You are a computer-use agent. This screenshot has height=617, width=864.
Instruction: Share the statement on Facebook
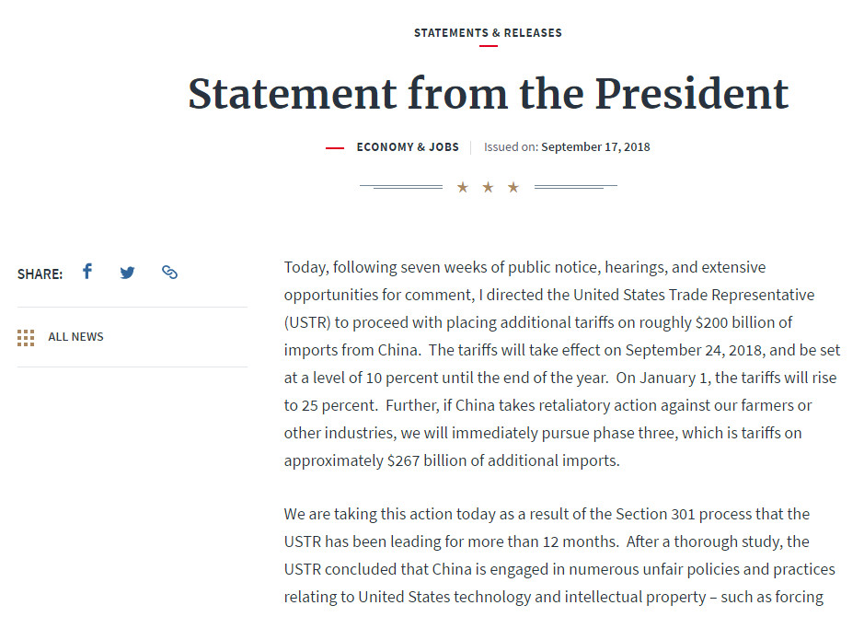87,272
